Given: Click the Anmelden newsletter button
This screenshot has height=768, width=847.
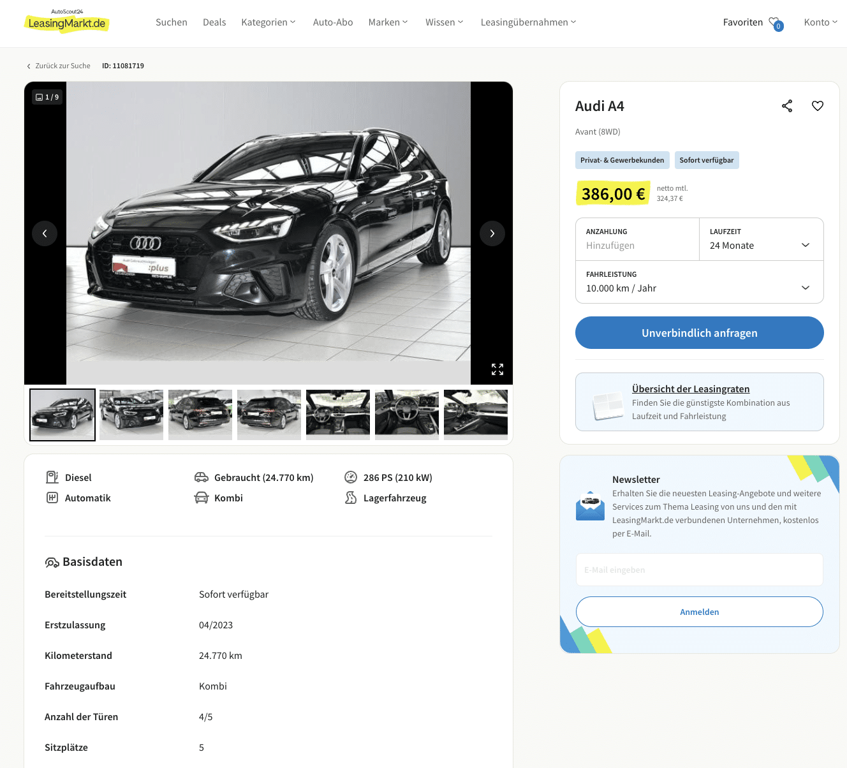Looking at the screenshot, I should tap(700, 612).
